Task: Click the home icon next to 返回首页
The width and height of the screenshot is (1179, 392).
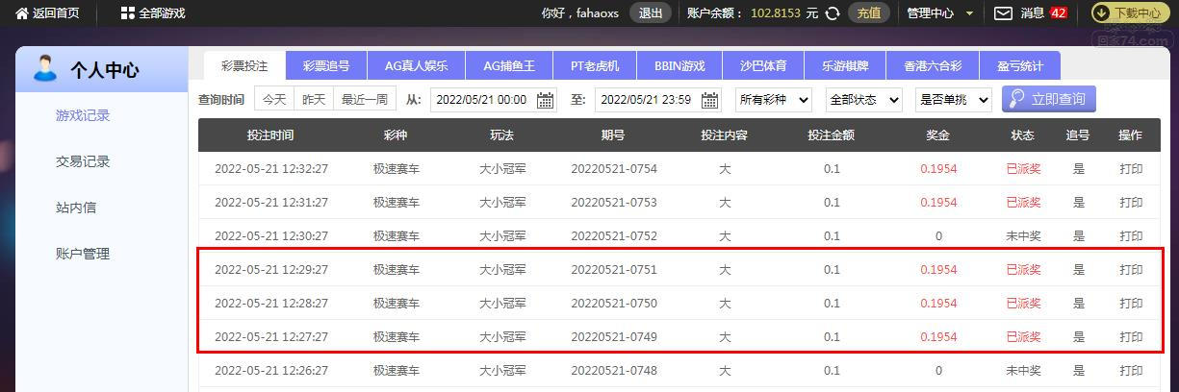Action: [x=21, y=13]
